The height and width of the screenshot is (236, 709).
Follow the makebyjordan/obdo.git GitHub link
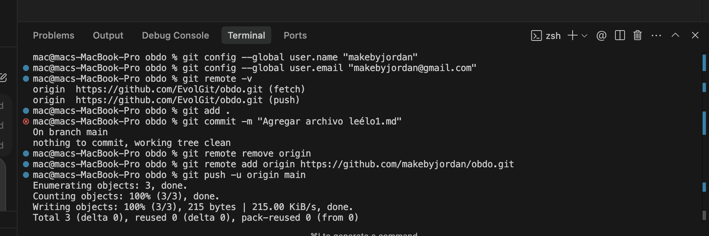[x=407, y=164]
